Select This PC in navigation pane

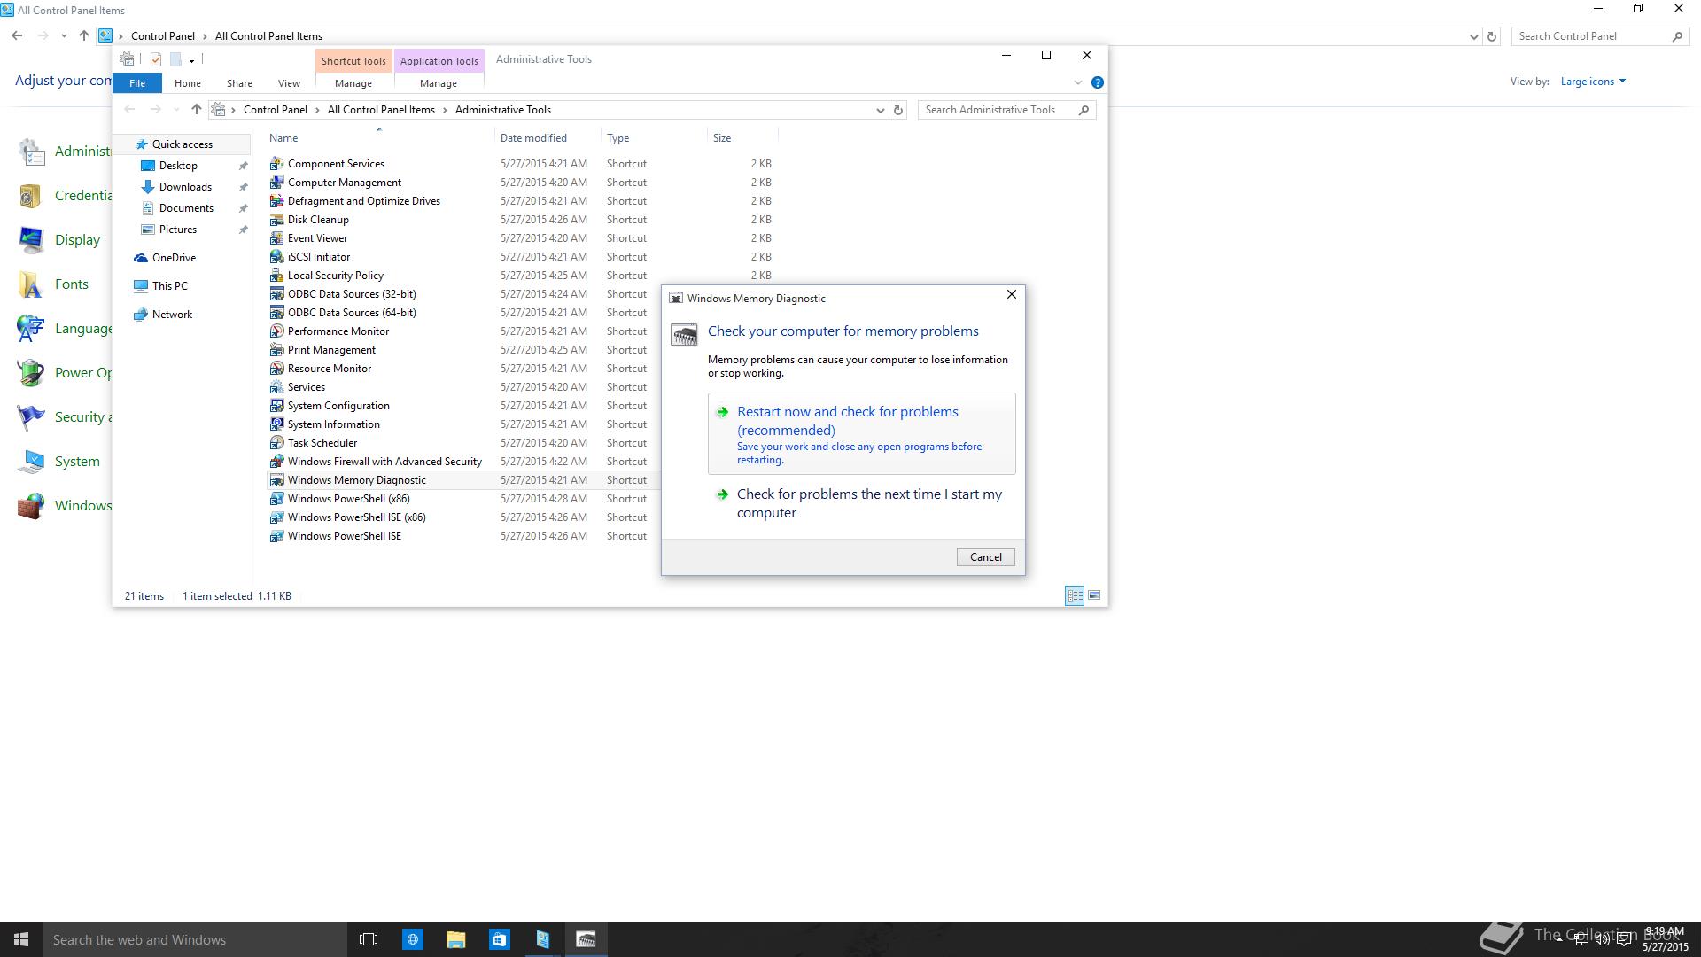pos(169,286)
